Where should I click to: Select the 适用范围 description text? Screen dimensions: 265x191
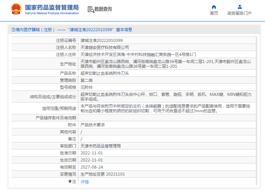(165, 109)
